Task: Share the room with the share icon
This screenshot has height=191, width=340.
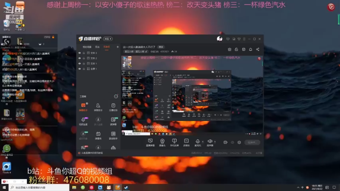Action: pyautogui.click(x=258, y=49)
